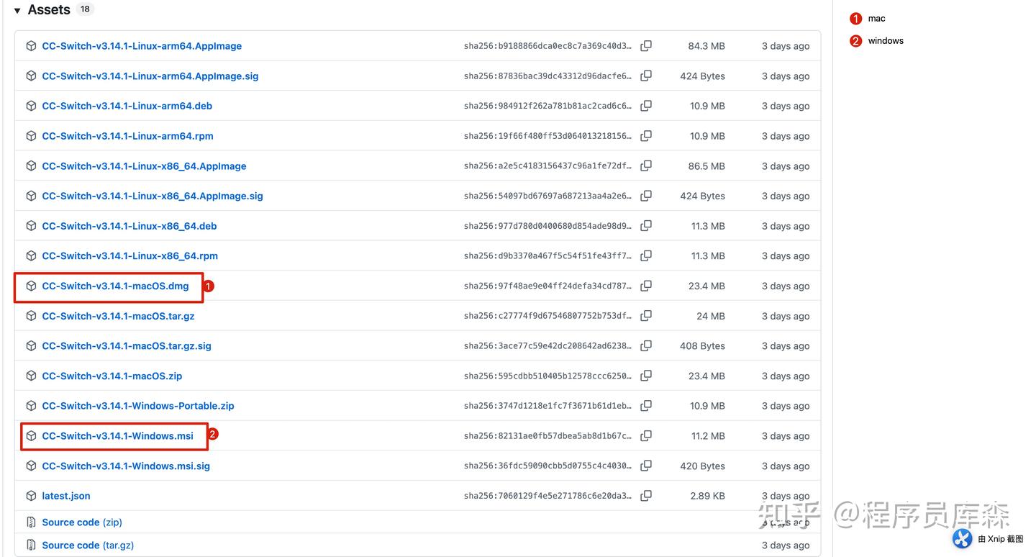Download Source code (zip)
Screen dimensions: 1036x557
pos(82,522)
